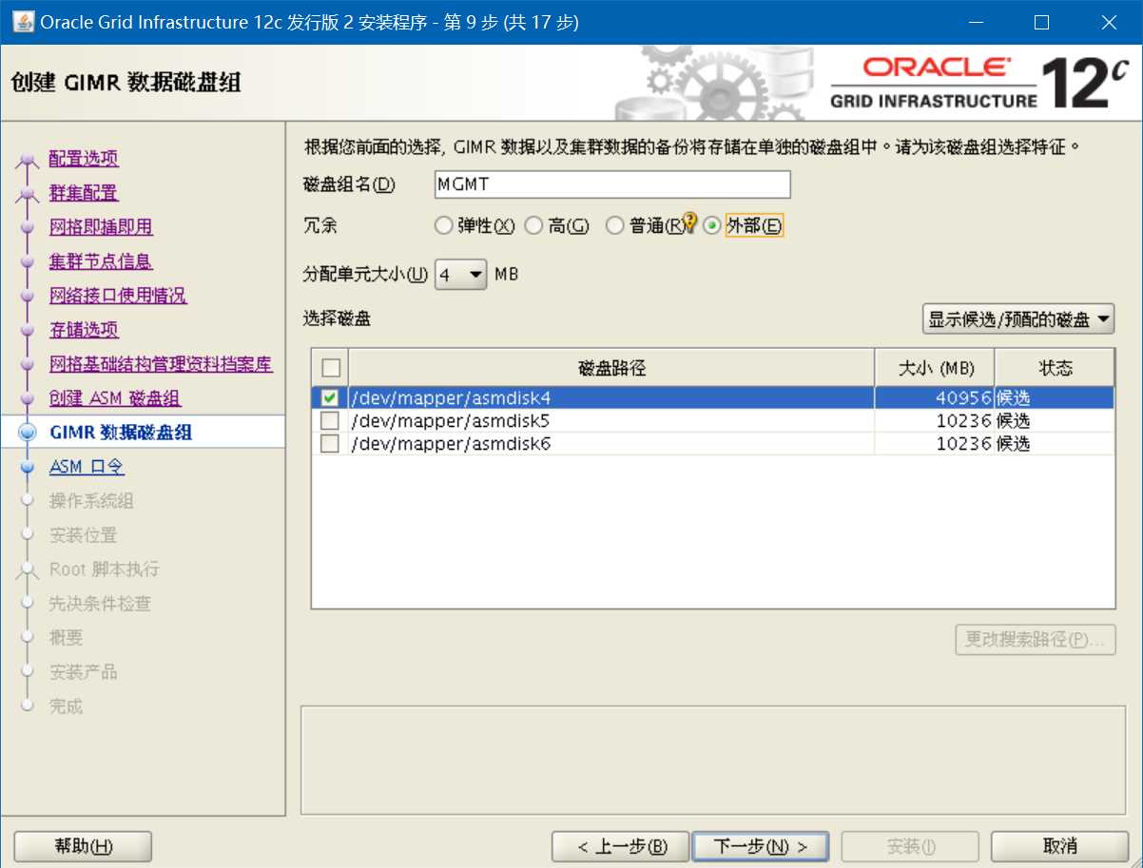Maximize the installer window

(x=1041, y=22)
